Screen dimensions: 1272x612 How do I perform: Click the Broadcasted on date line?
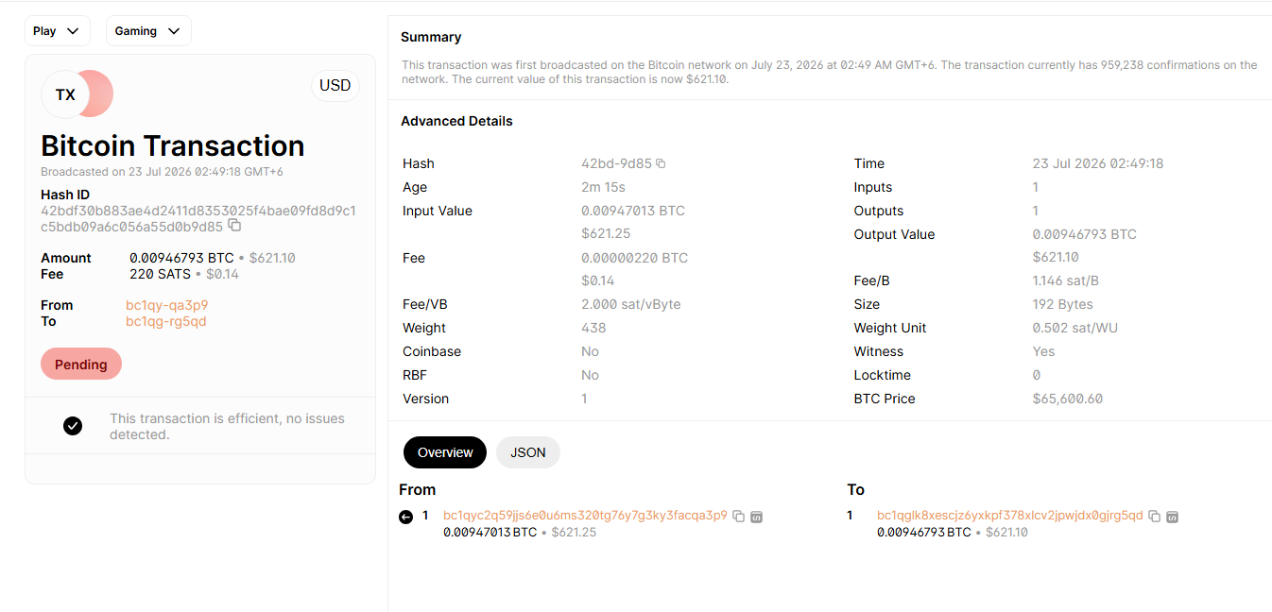click(x=162, y=172)
